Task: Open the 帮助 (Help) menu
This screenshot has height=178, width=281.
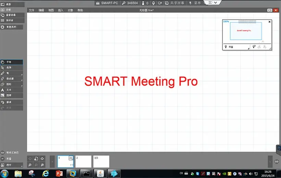Action: point(80,10)
